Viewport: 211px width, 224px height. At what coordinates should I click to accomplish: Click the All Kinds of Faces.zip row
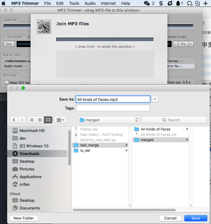[161, 134]
